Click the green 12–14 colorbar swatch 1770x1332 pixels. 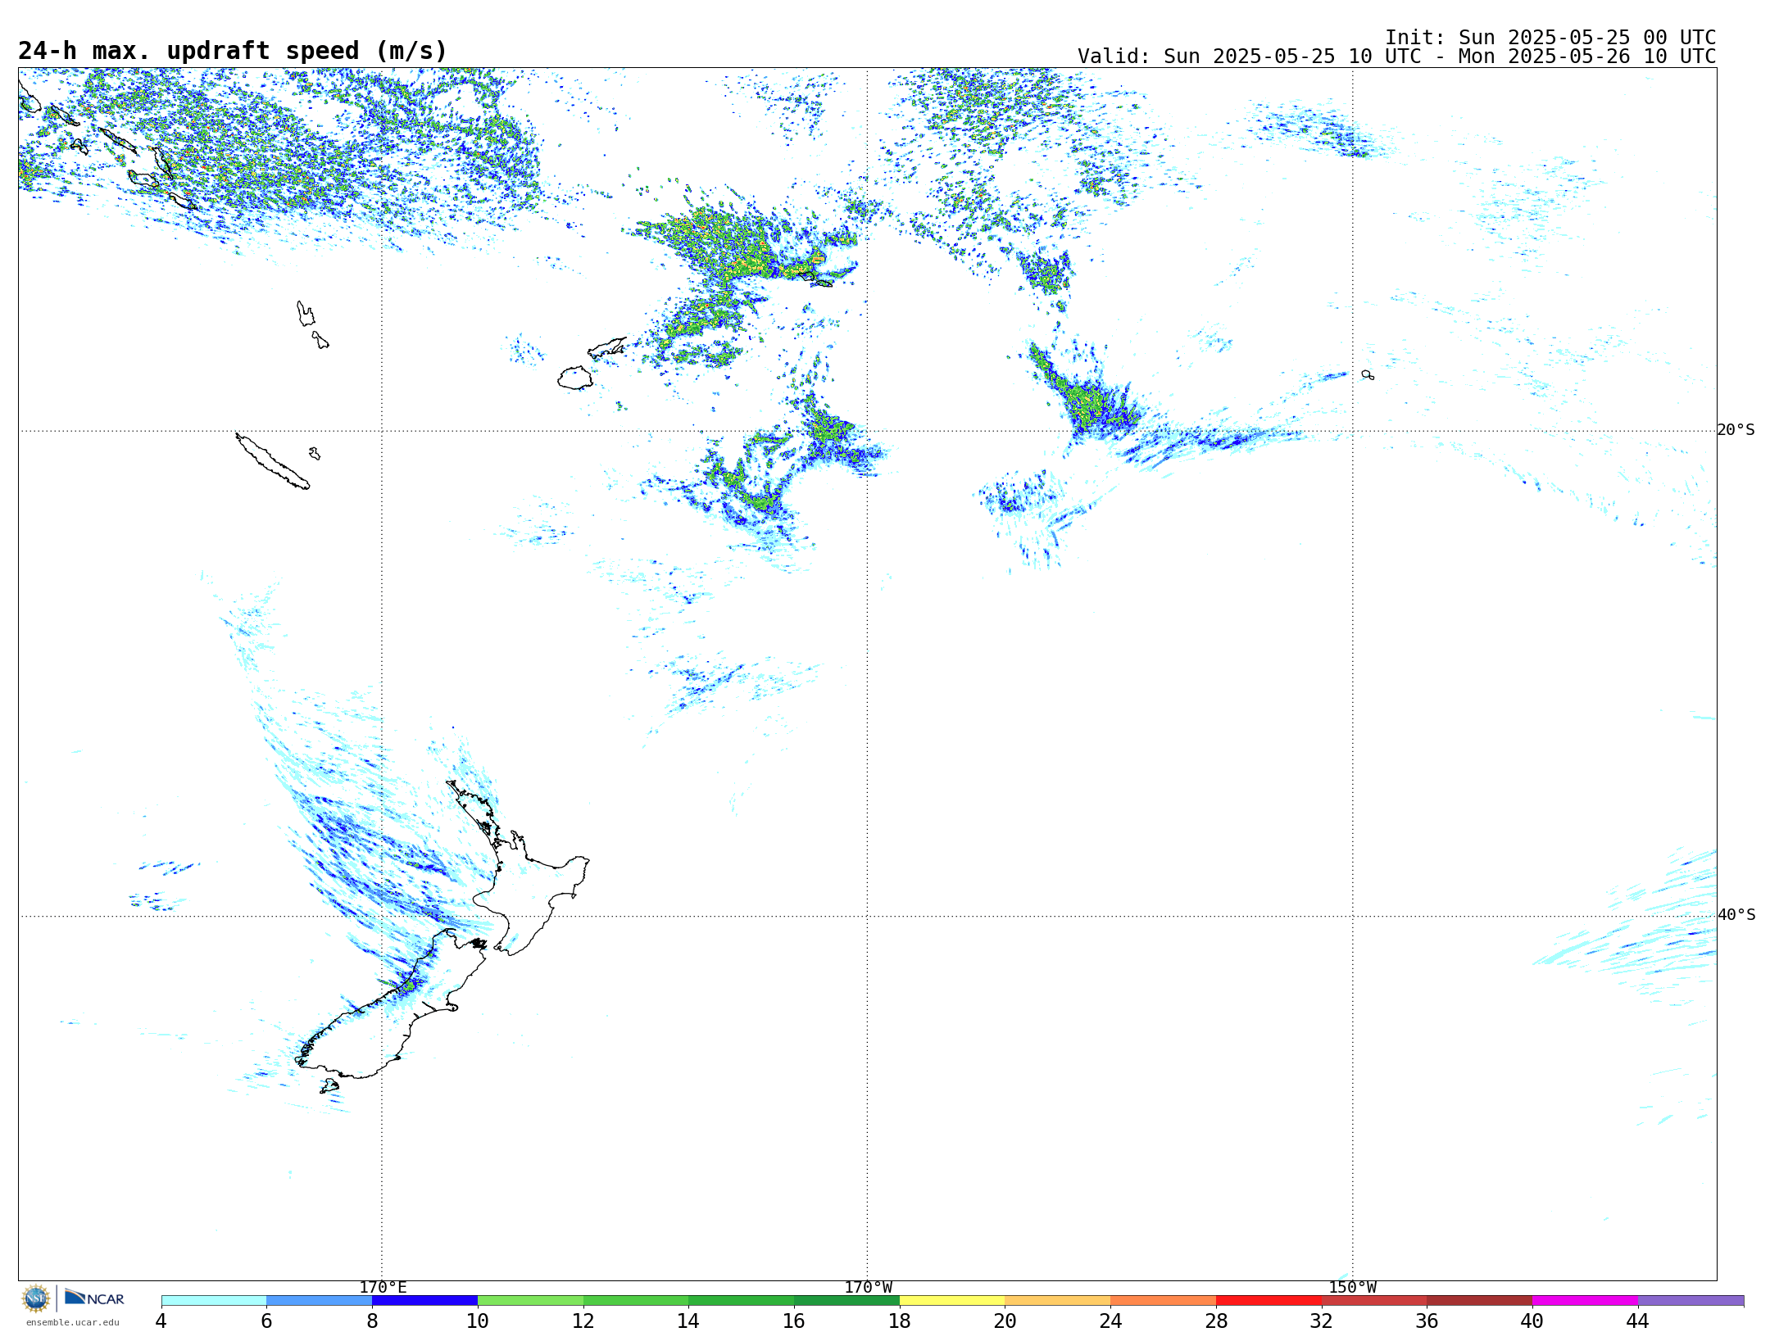pos(636,1301)
